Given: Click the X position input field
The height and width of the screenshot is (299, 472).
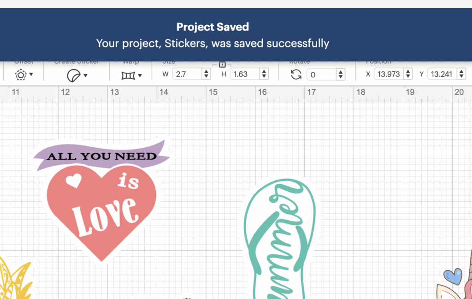Looking at the screenshot, I should pyautogui.click(x=388, y=74).
